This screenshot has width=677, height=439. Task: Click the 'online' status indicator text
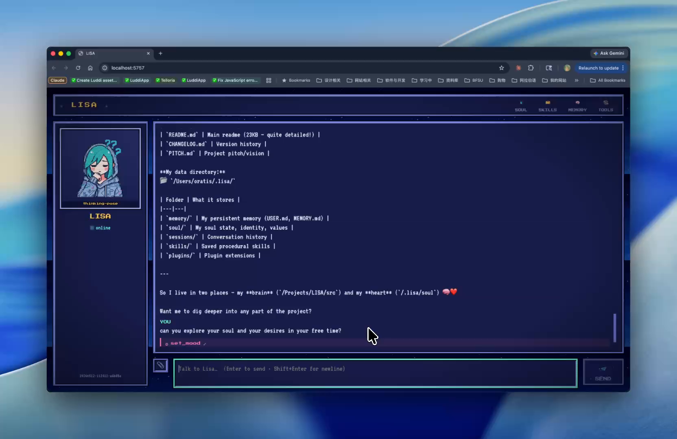pyautogui.click(x=103, y=228)
